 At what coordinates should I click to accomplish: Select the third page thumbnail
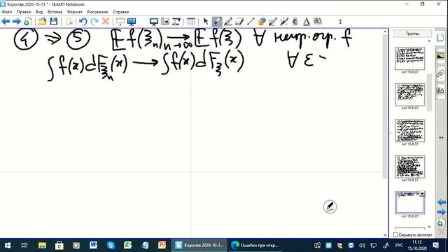[409, 131]
